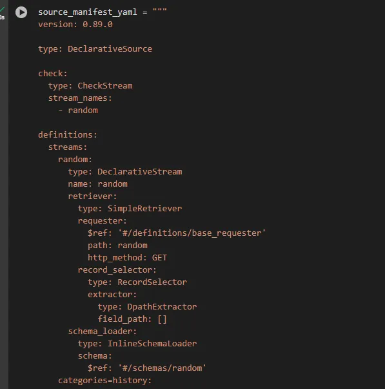Click the 'random:' stream key
The width and height of the screenshot is (385, 389).
[x=75, y=159]
